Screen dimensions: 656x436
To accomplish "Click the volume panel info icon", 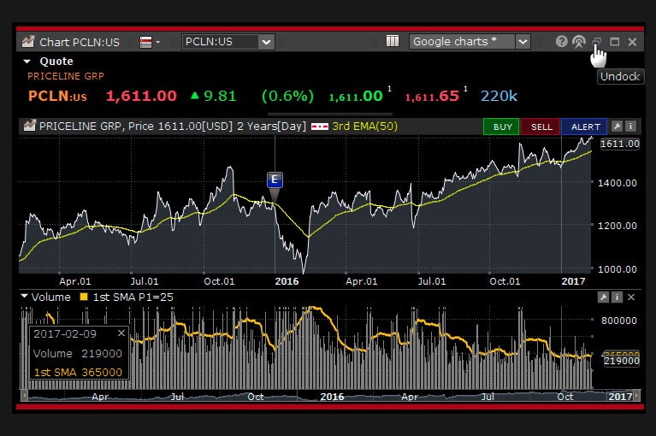I will 618,297.
